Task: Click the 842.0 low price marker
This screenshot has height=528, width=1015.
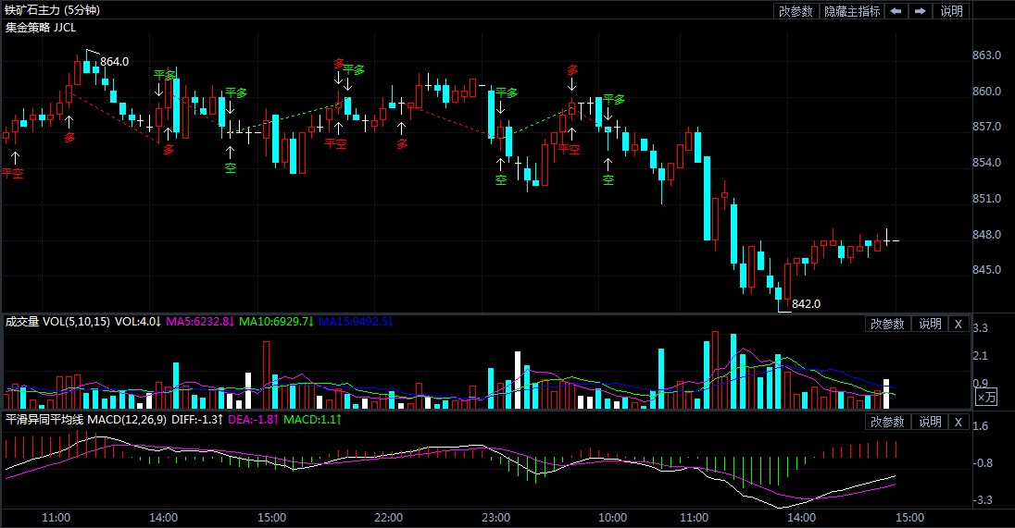Action: pos(806,303)
